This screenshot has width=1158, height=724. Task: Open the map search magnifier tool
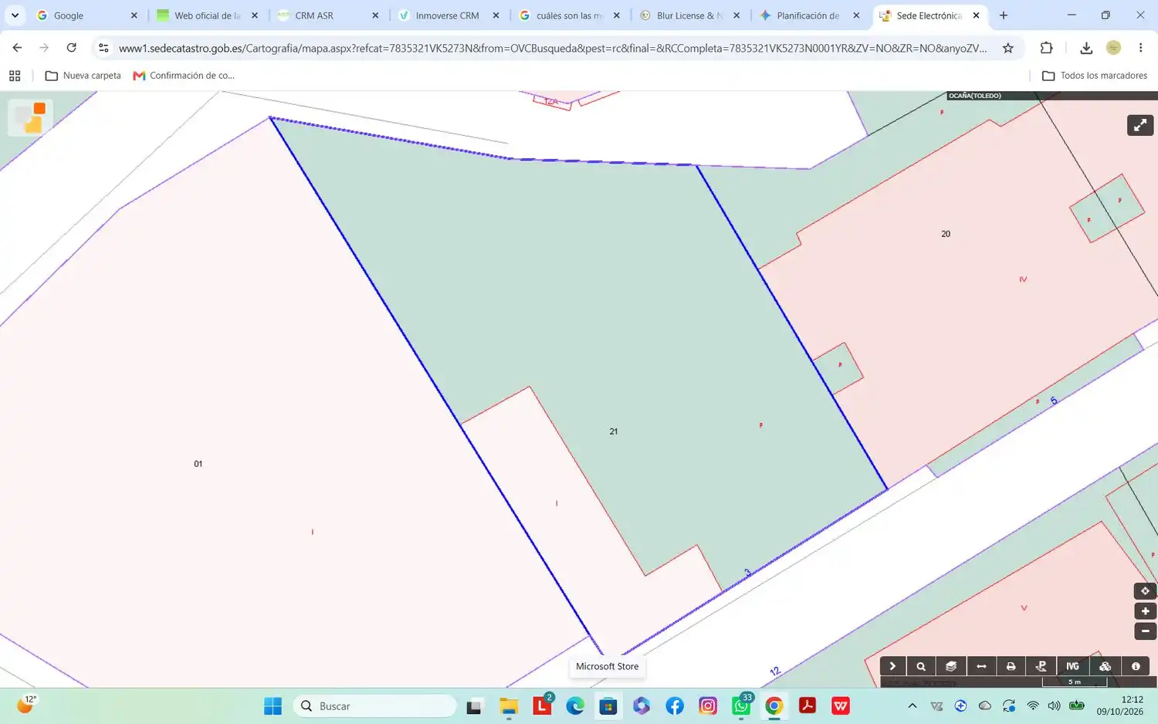pyautogui.click(x=921, y=666)
